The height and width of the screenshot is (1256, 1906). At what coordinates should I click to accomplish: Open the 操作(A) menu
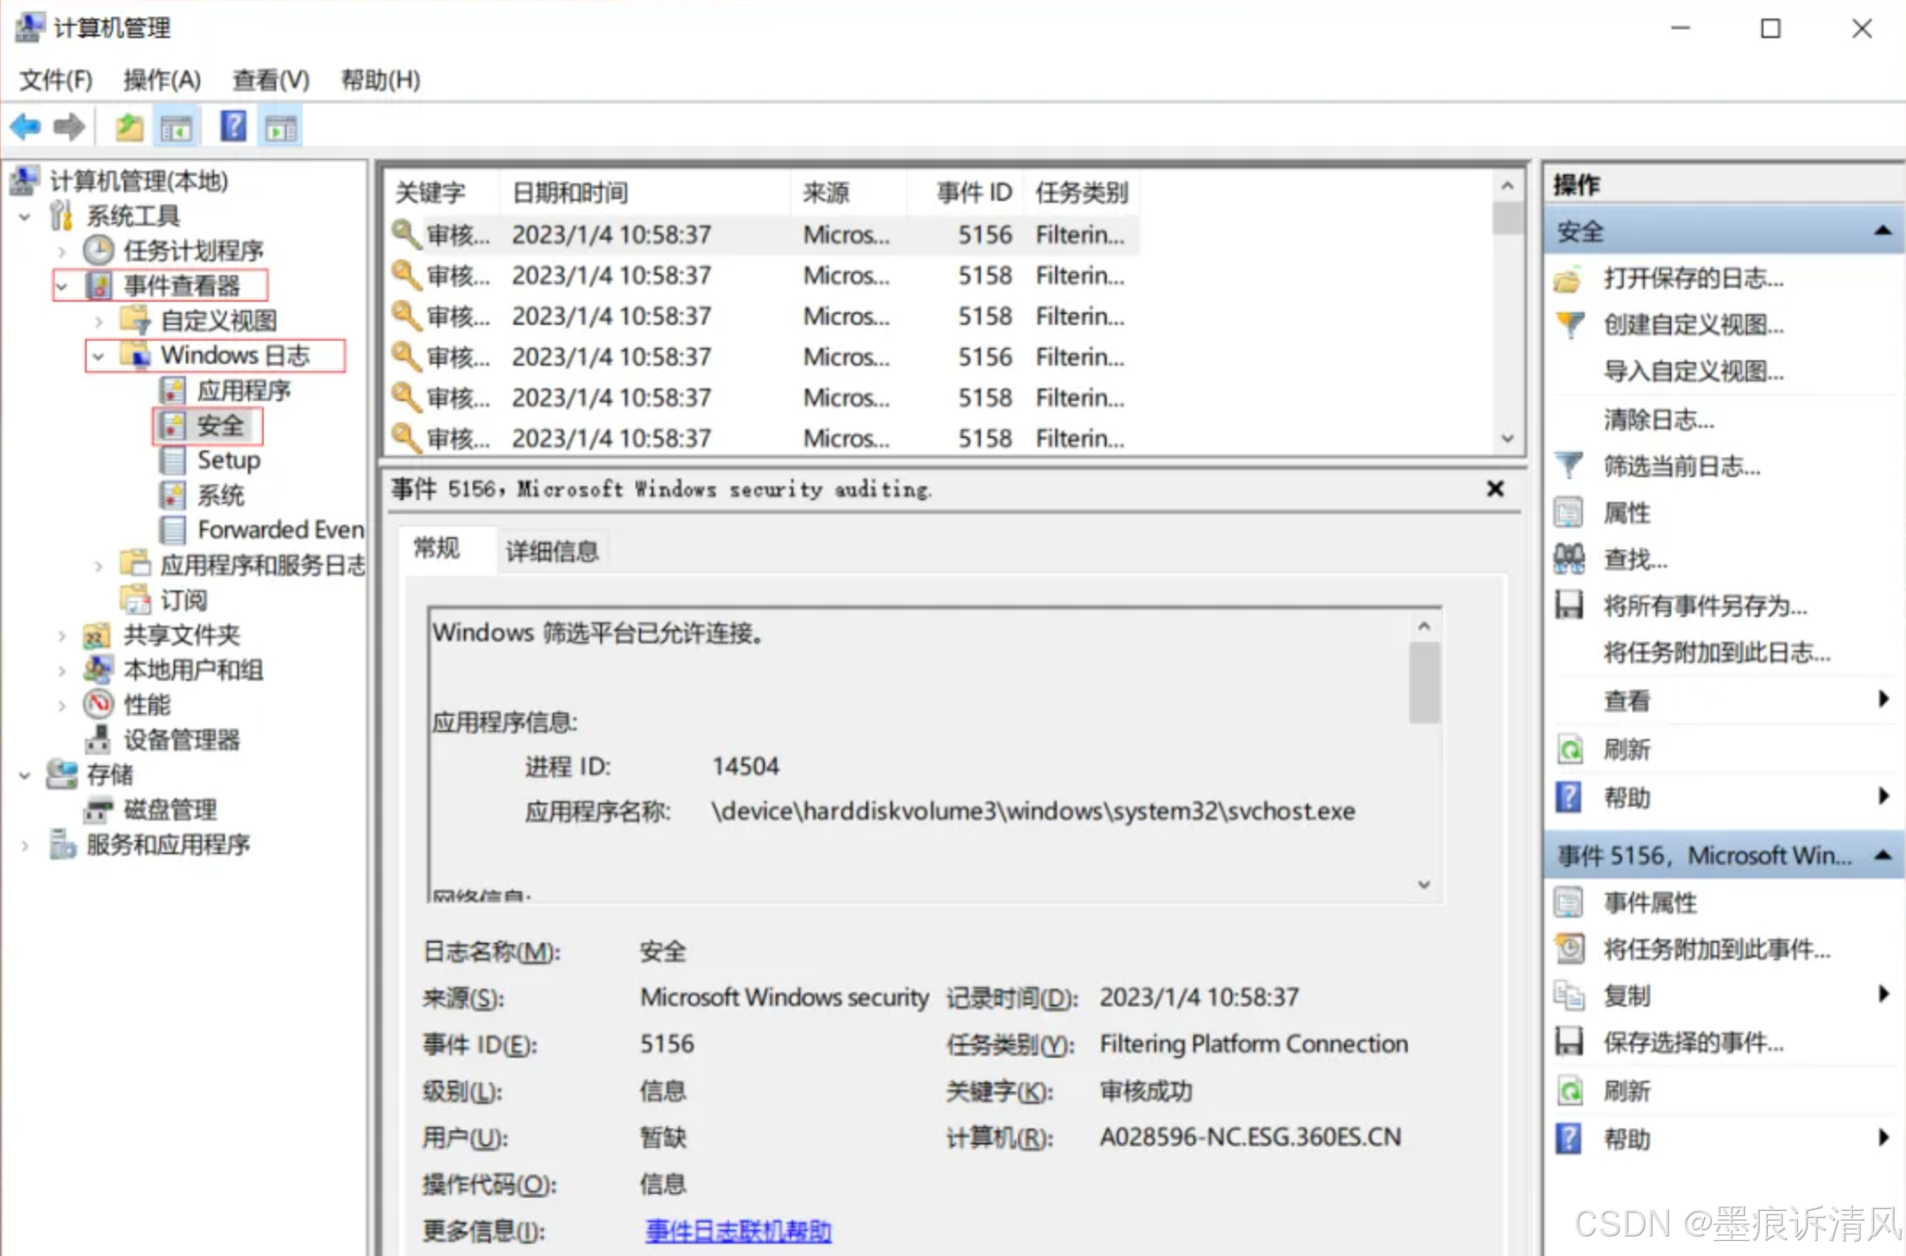(162, 81)
